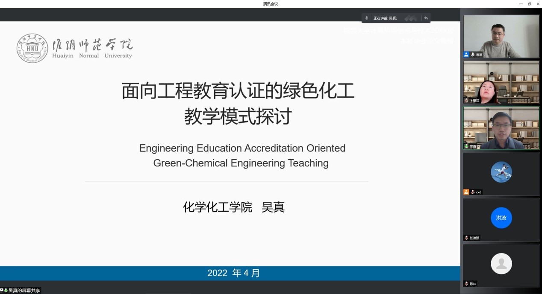Screen dimensions: 542x294
Task: Click the muted microphone icon beside 卜翠萍
Action: (x=467, y=101)
